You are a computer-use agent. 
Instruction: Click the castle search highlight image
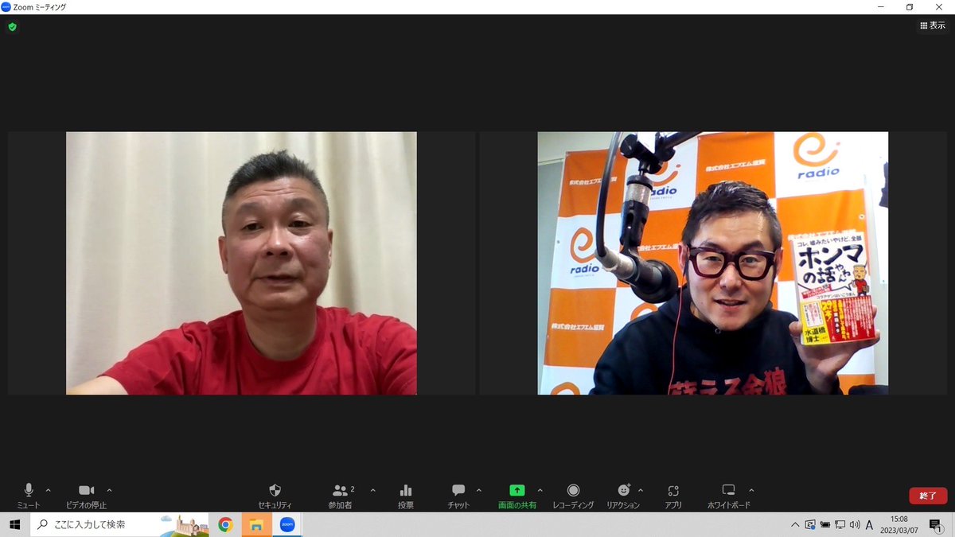[x=184, y=524]
